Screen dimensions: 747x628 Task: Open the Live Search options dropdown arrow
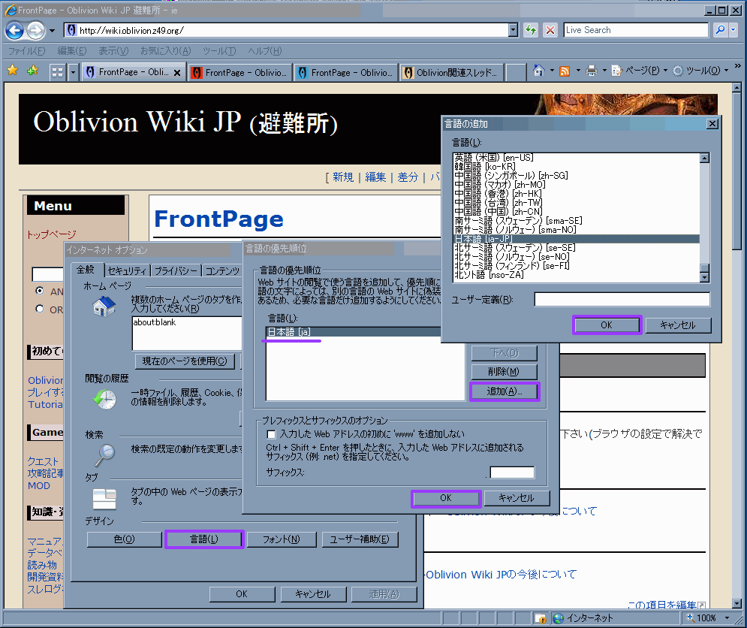click(x=733, y=30)
